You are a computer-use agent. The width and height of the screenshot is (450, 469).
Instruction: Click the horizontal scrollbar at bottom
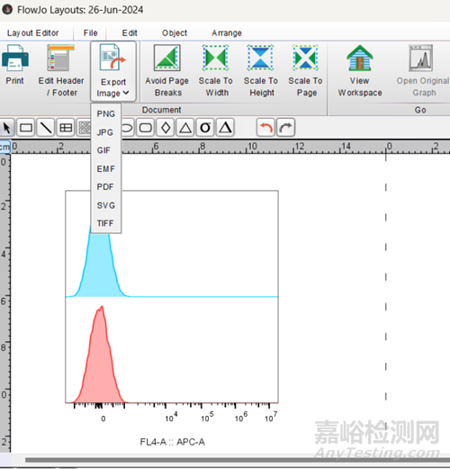click(237, 460)
